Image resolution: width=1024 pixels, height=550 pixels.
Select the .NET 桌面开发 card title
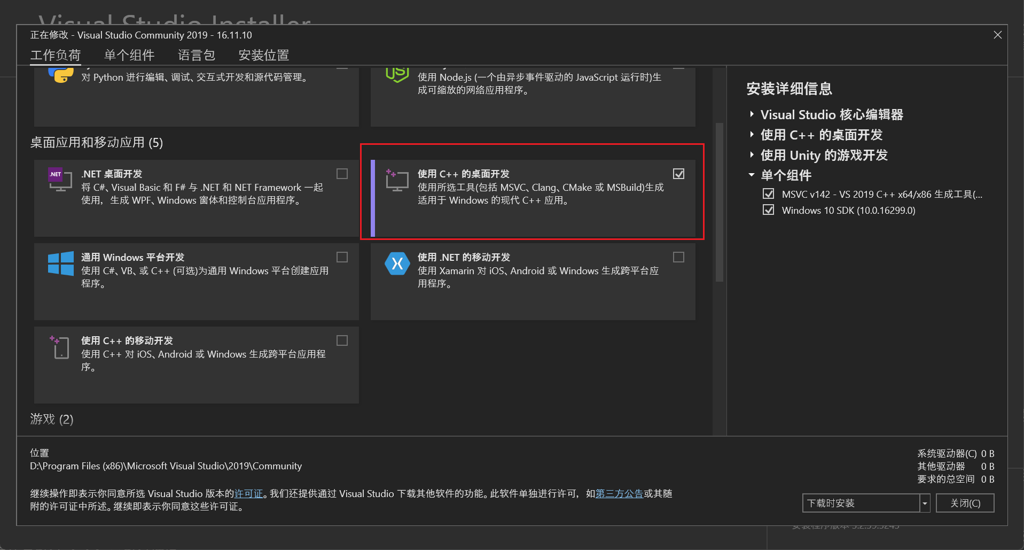[x=112, y=174]
